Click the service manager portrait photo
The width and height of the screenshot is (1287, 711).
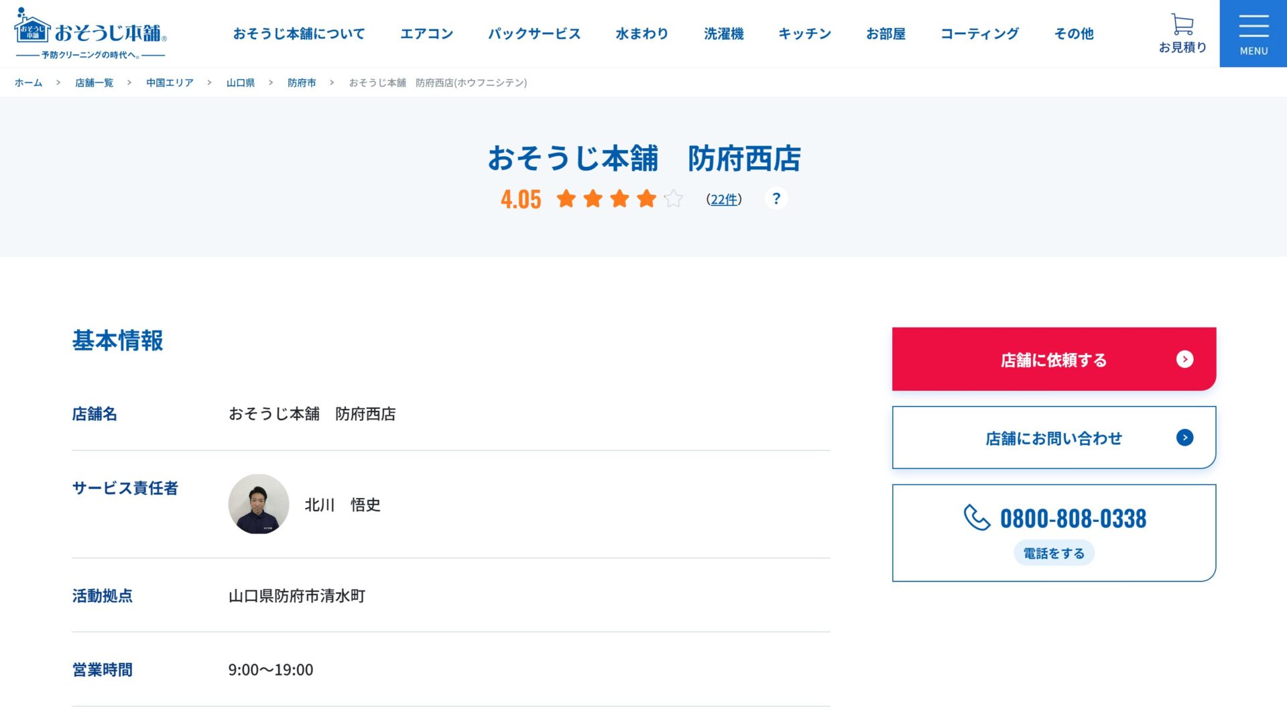259,504
